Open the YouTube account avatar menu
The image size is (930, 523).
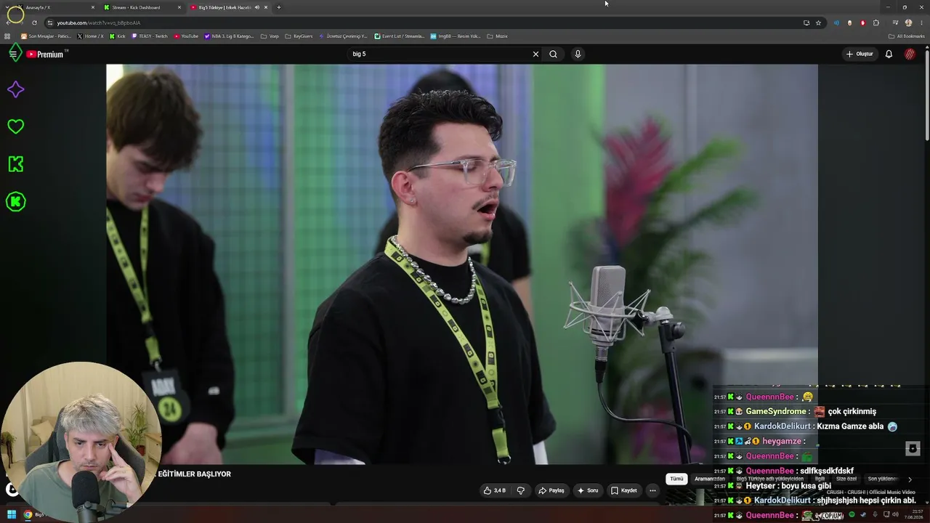(x=910, y=54)
